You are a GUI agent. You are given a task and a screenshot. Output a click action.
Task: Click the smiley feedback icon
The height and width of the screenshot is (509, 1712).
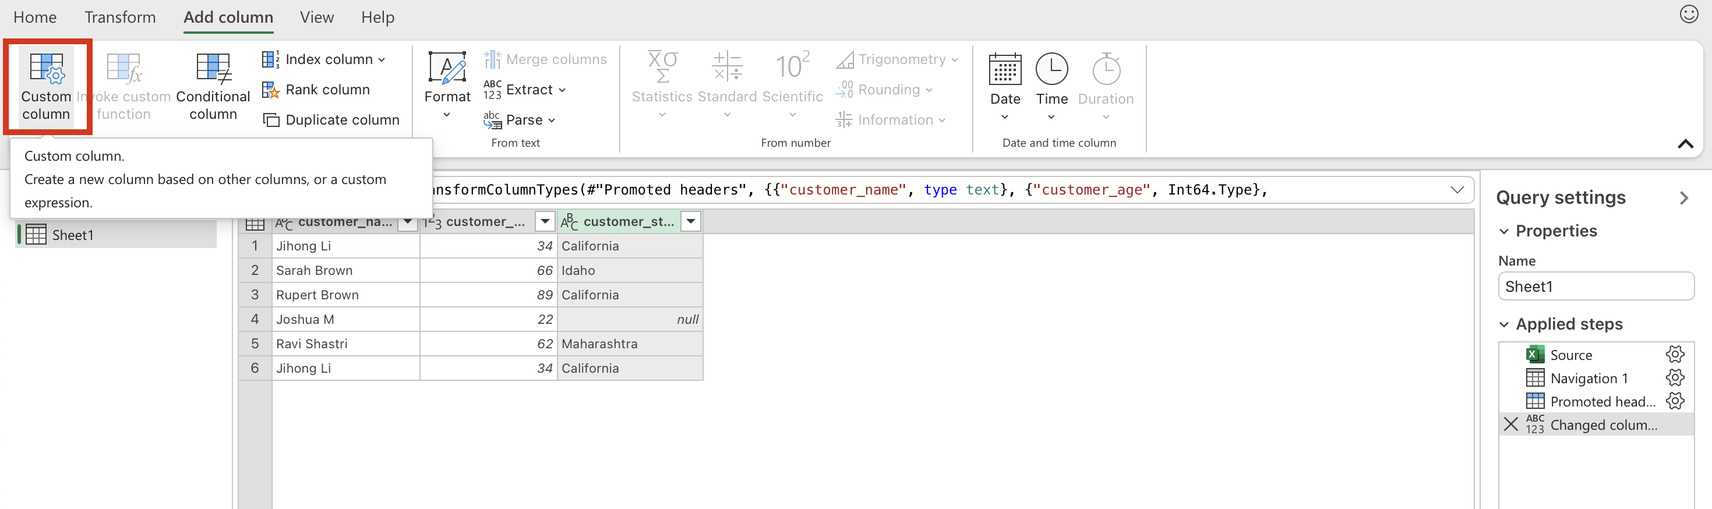click(1688, 14)
